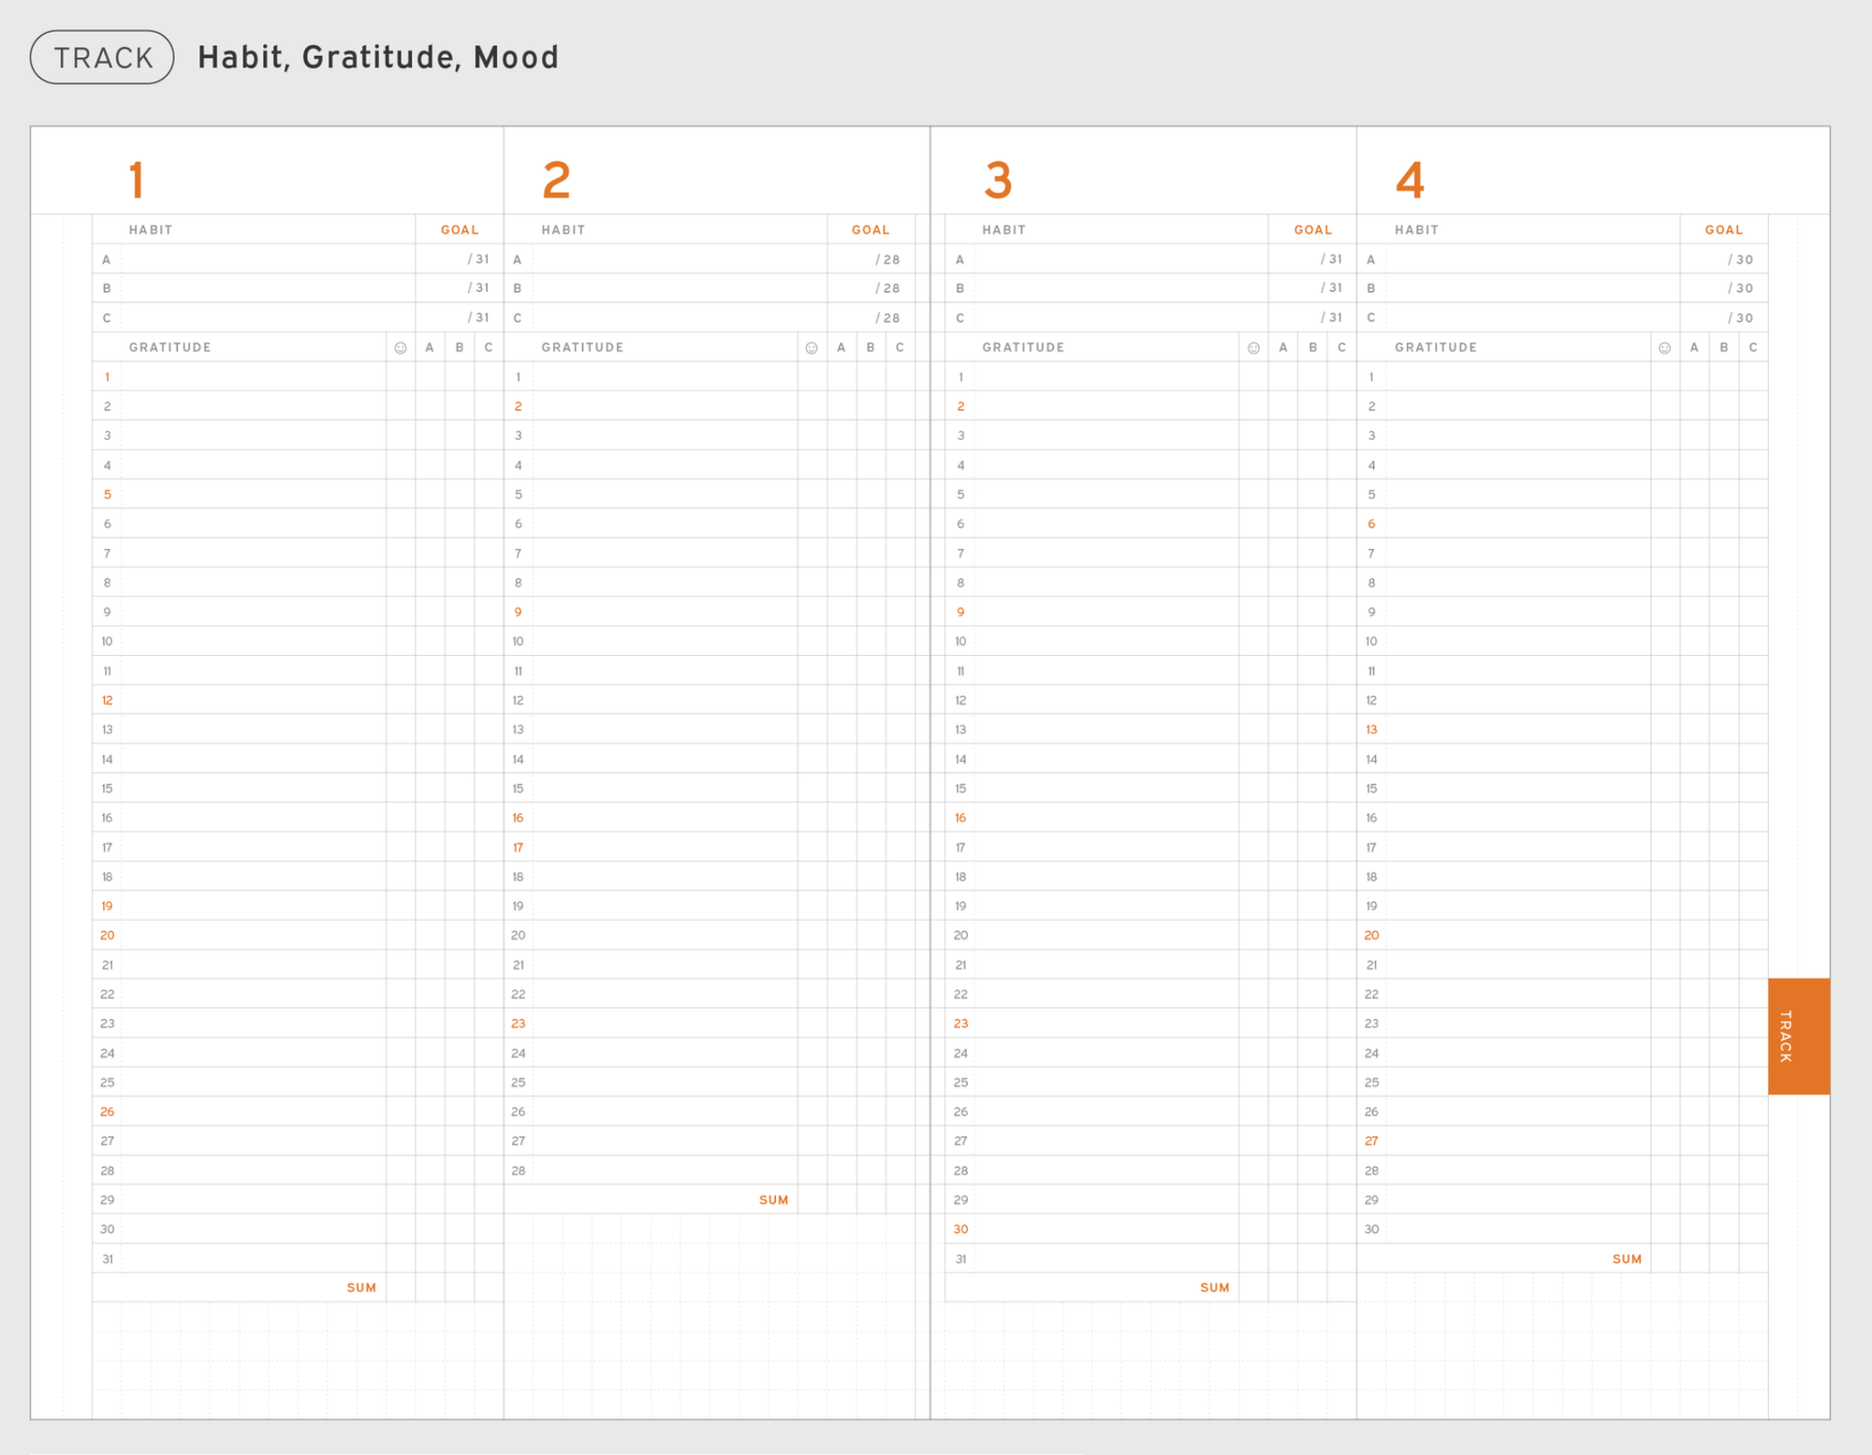Screen dimensions: 1872x1455
Task: Click SUM in month 4 column
Action: (x=1627, y=1259)
